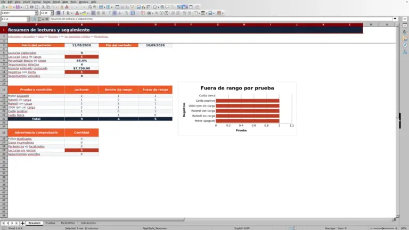
Task: Click the Format as Percent icon
Action: 157,13
